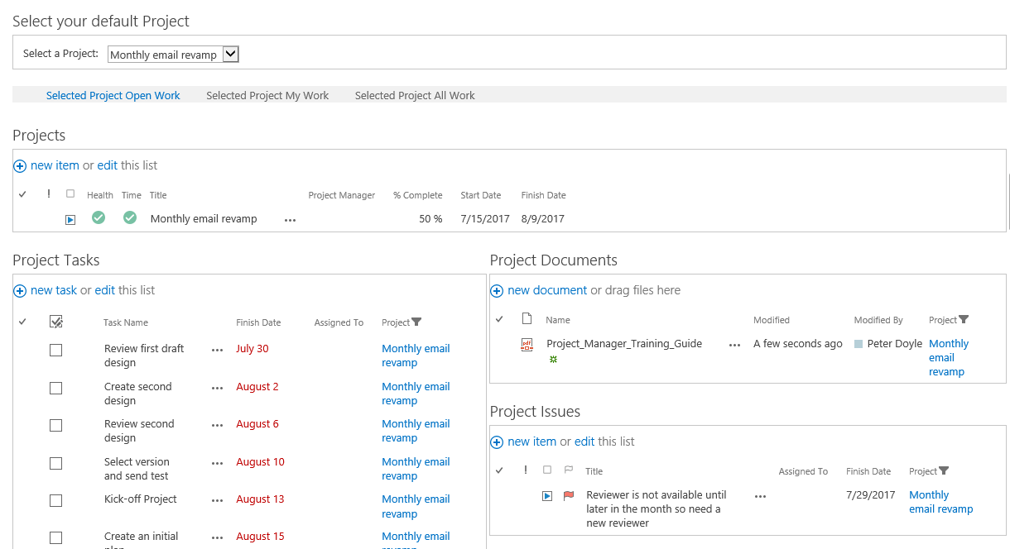Open Monthly email revamp link in Project Issues row
This screenshot has width=1010, height=549.
pos(940,502)
